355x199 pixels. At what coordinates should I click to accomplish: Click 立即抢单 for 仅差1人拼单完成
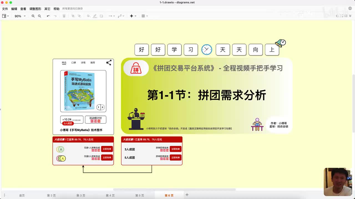(107, 149)
